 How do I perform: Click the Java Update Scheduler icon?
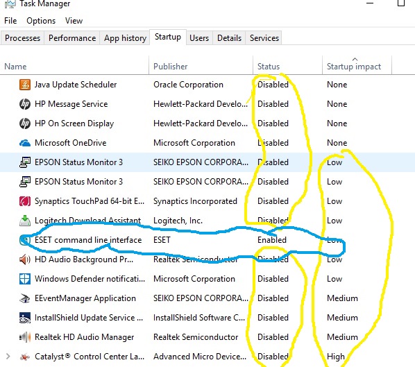click(25, 85)
